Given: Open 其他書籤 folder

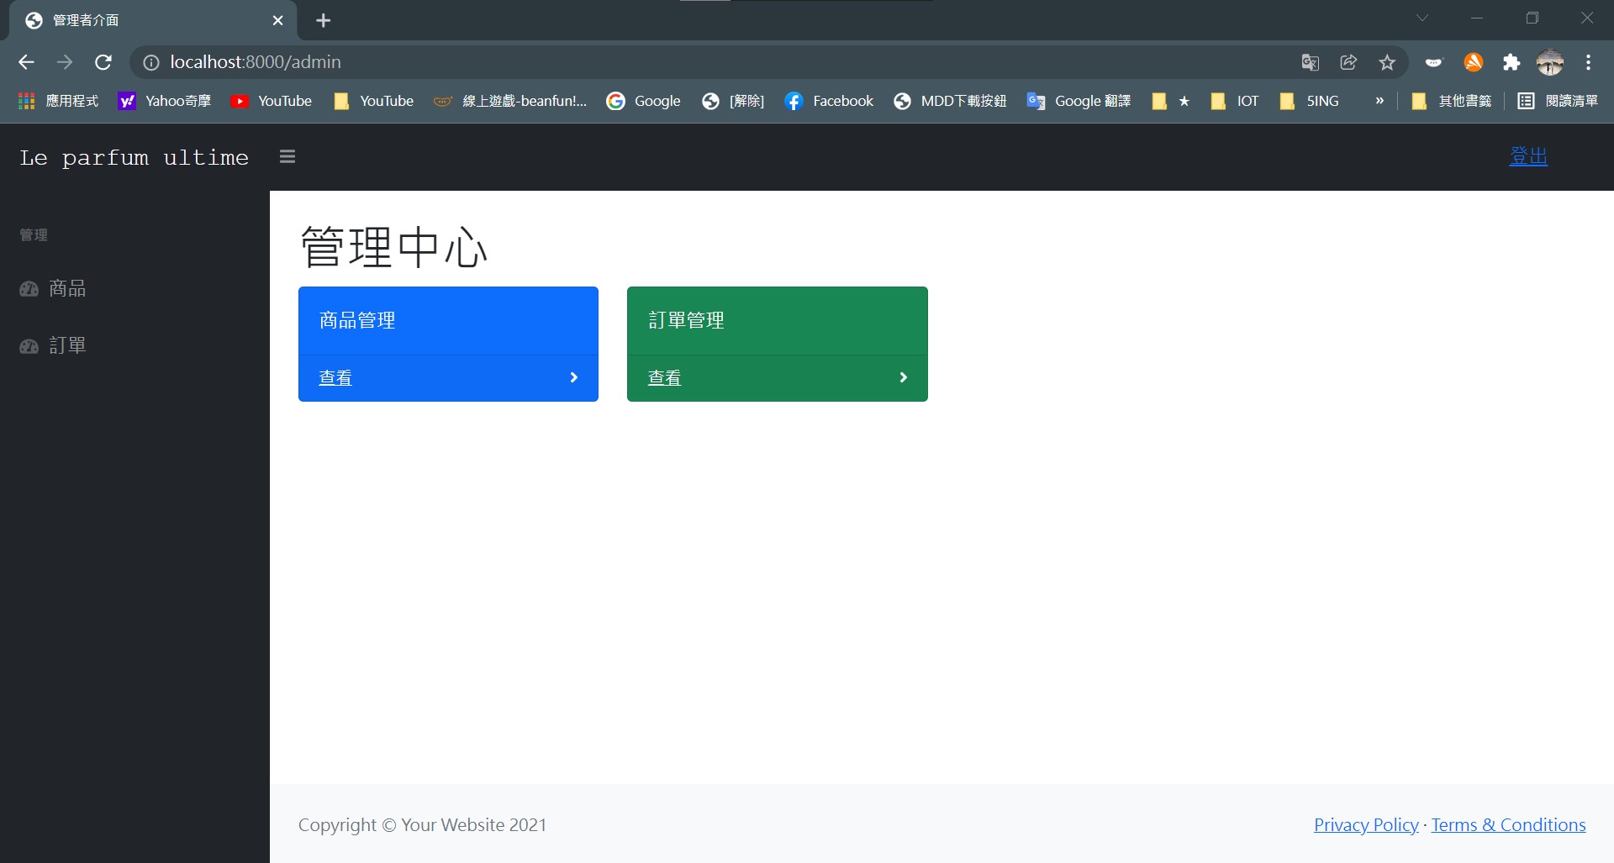Looking at the screenshot, I should (x=1453, y=101).
